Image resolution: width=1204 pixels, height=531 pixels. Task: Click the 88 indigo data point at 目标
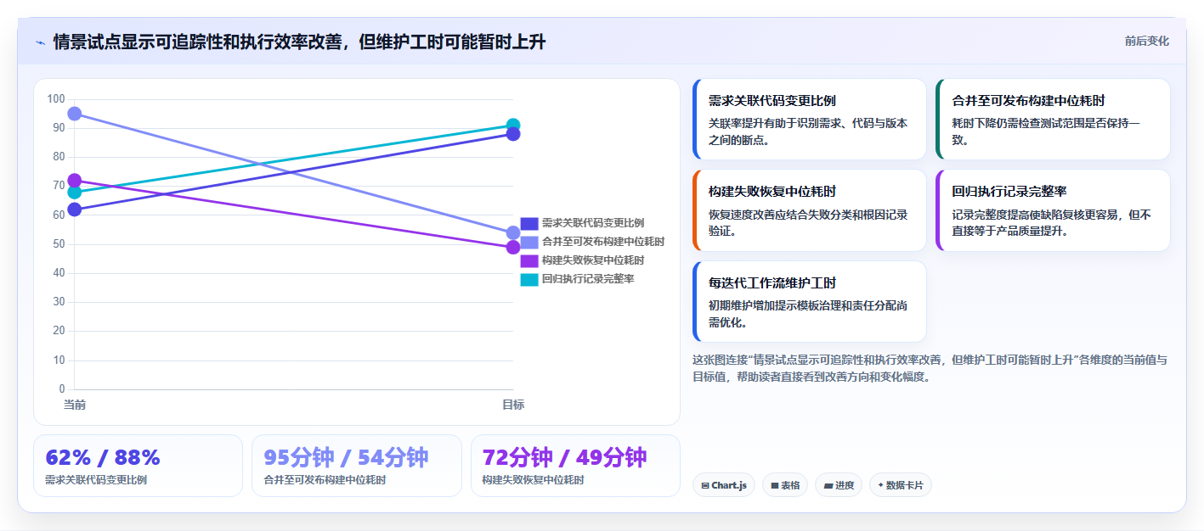(x=513, y=134)
